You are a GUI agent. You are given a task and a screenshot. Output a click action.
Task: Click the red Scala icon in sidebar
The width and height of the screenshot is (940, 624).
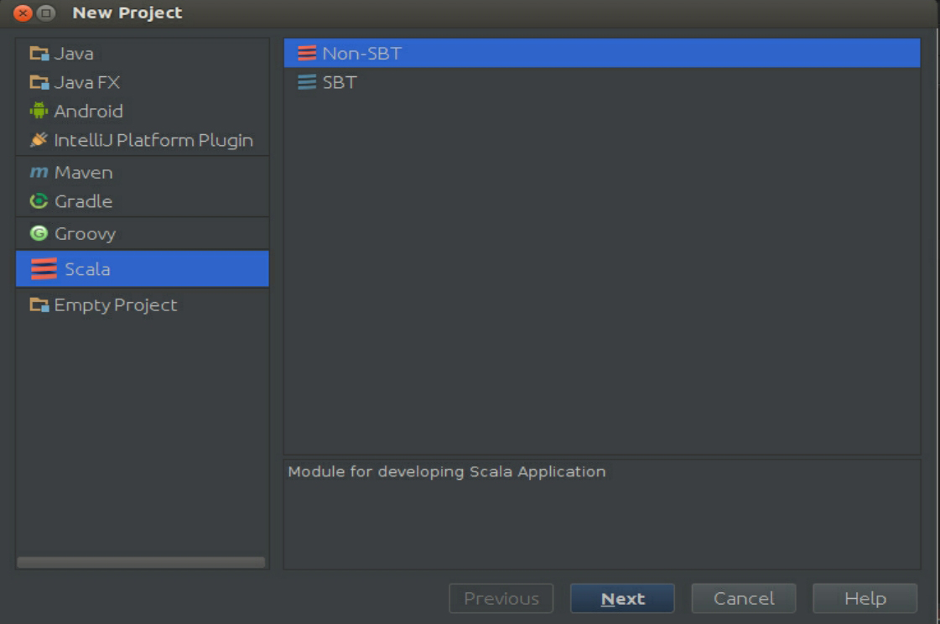(44, 269)
